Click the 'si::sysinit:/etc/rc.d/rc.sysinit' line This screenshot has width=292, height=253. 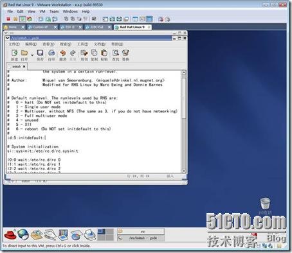43,151
